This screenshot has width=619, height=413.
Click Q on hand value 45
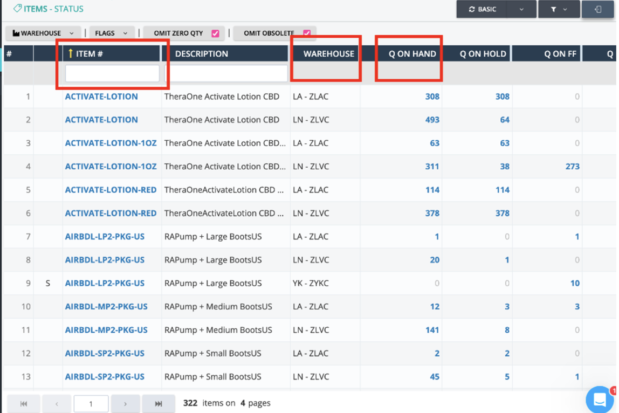[435, 377]
